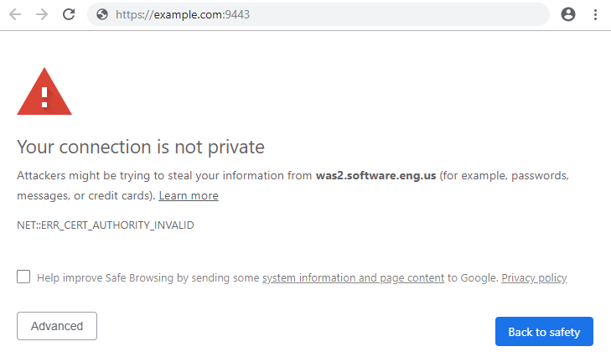This screenshot has height=357, width=611.
Task: Open the profile avatar icon
Action: 568,14
